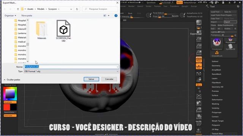Toggle the Menus button in top bar

[x=180, y=3]
